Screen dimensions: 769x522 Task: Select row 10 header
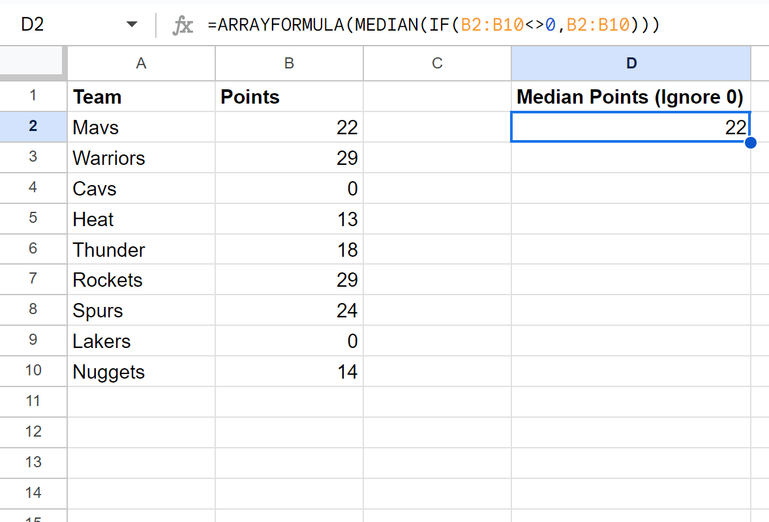coord(33,371)
